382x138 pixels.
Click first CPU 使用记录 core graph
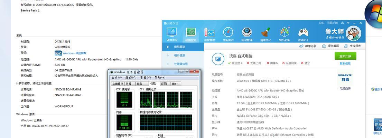[x=146, y=100]
